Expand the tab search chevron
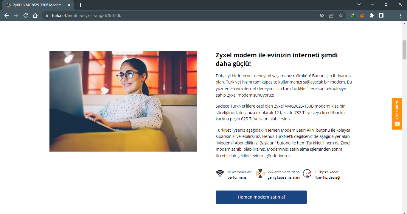407x214 pixels. (x=359, y=4)
